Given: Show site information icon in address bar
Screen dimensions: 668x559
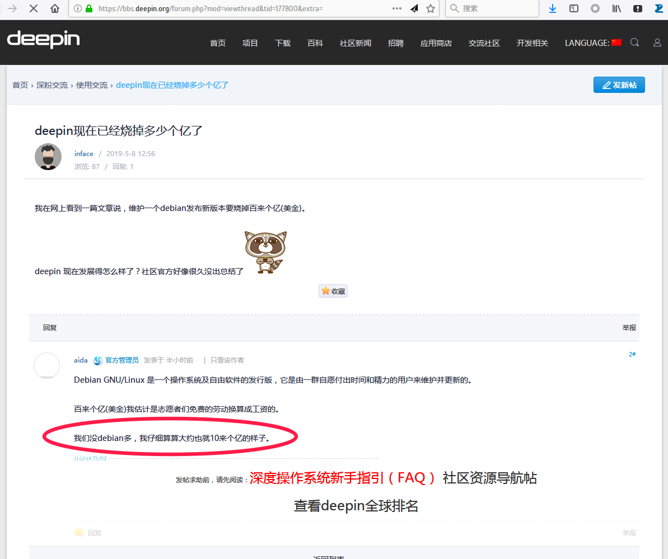Looking at the screenshot, I should 77,8.
